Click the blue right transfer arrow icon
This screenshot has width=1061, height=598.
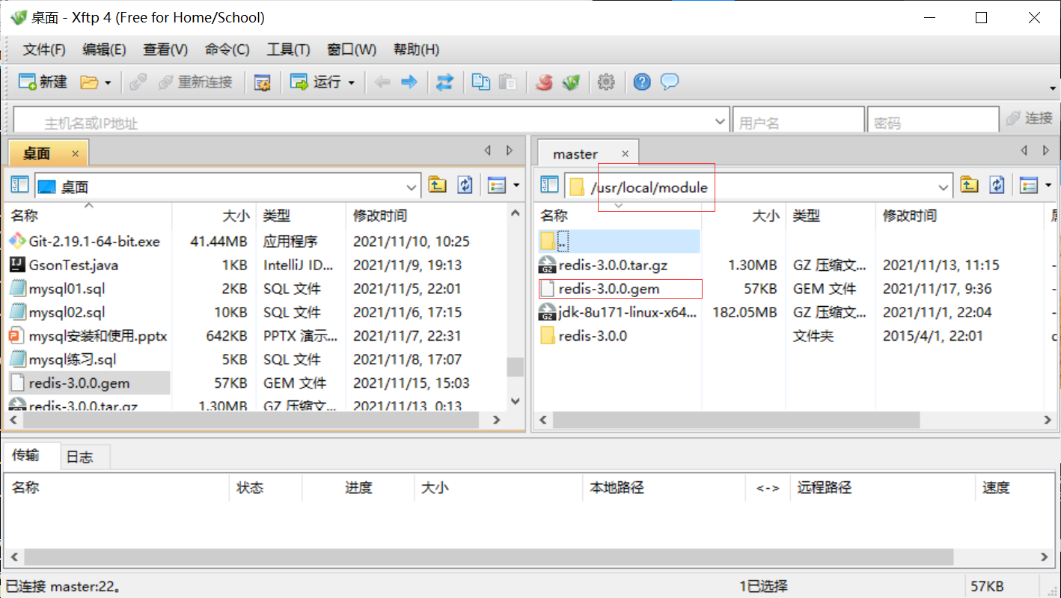(409, 82)
